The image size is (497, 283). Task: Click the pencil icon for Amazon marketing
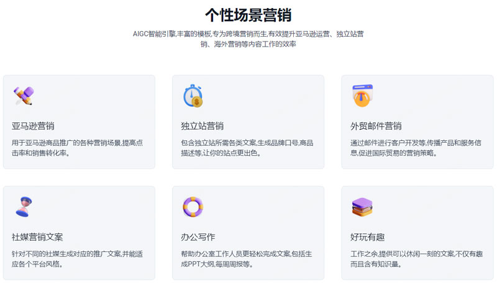24,96
